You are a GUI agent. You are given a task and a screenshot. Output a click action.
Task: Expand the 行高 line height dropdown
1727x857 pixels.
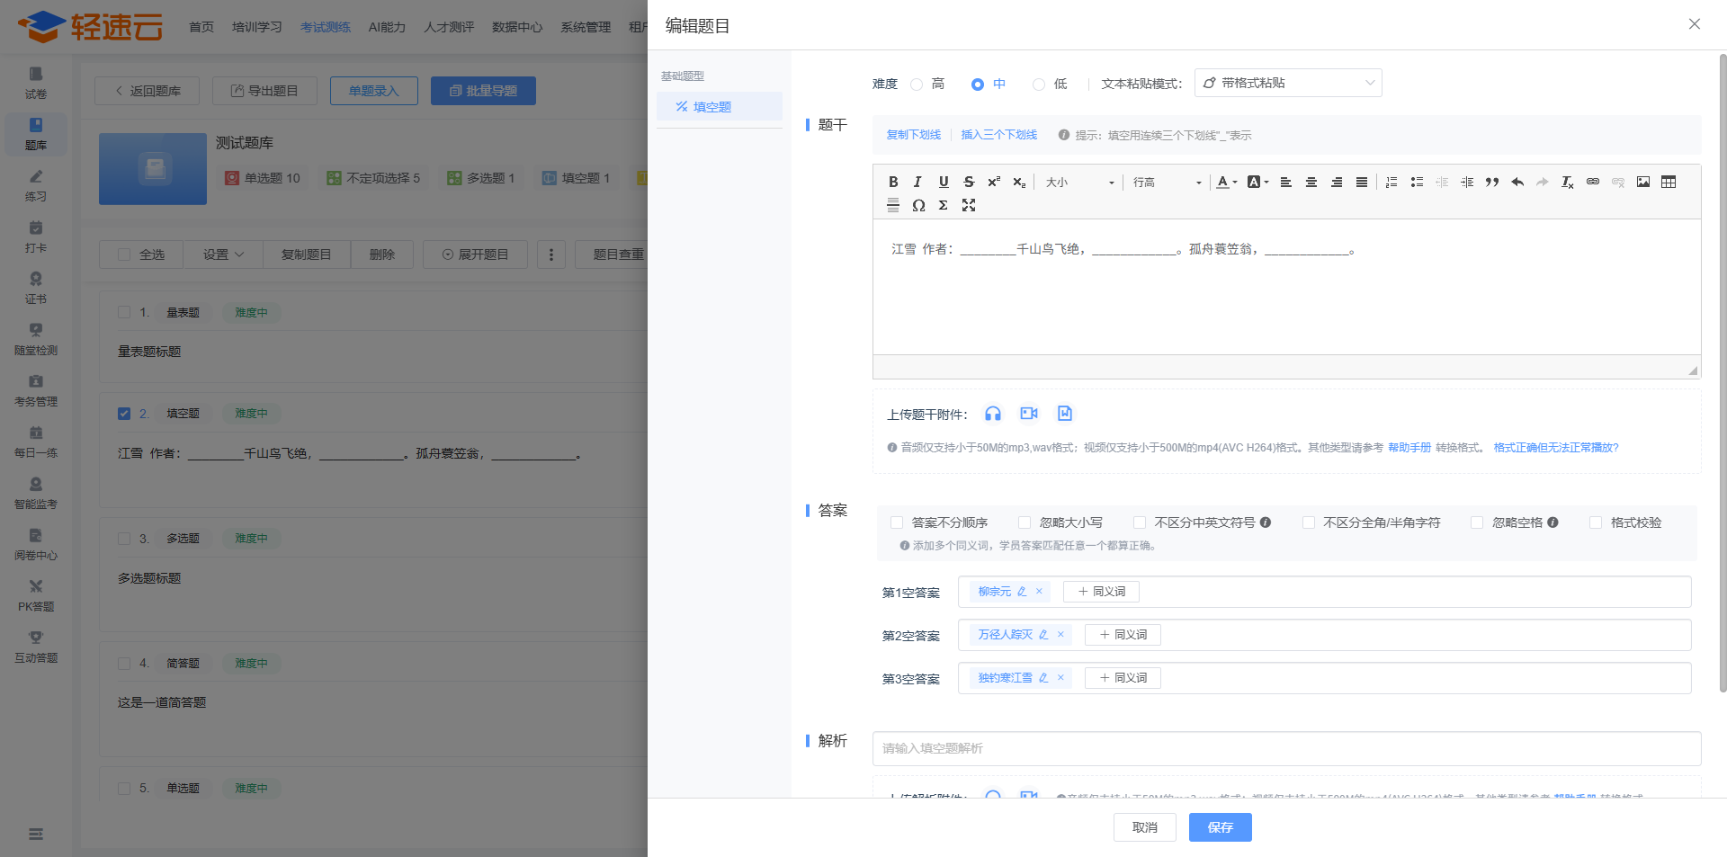pos(1166,183)
